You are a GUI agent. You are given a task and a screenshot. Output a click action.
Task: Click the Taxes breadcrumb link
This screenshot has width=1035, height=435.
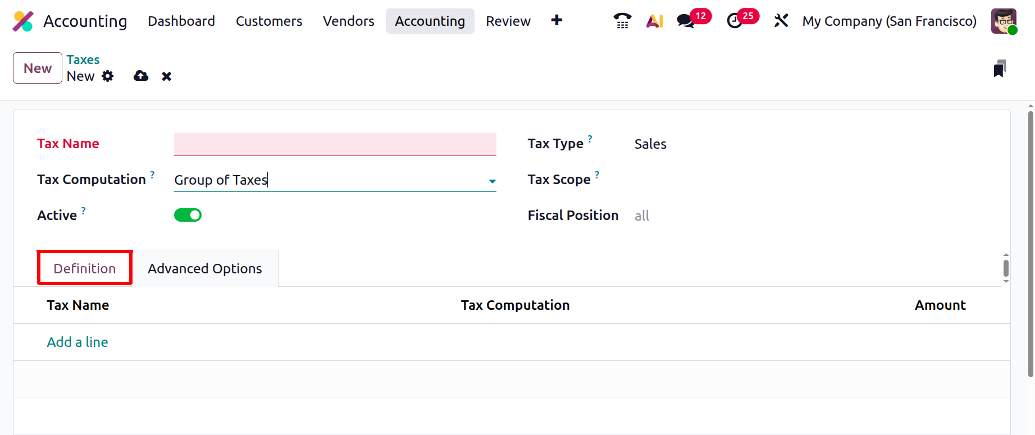tap(83, 59)
